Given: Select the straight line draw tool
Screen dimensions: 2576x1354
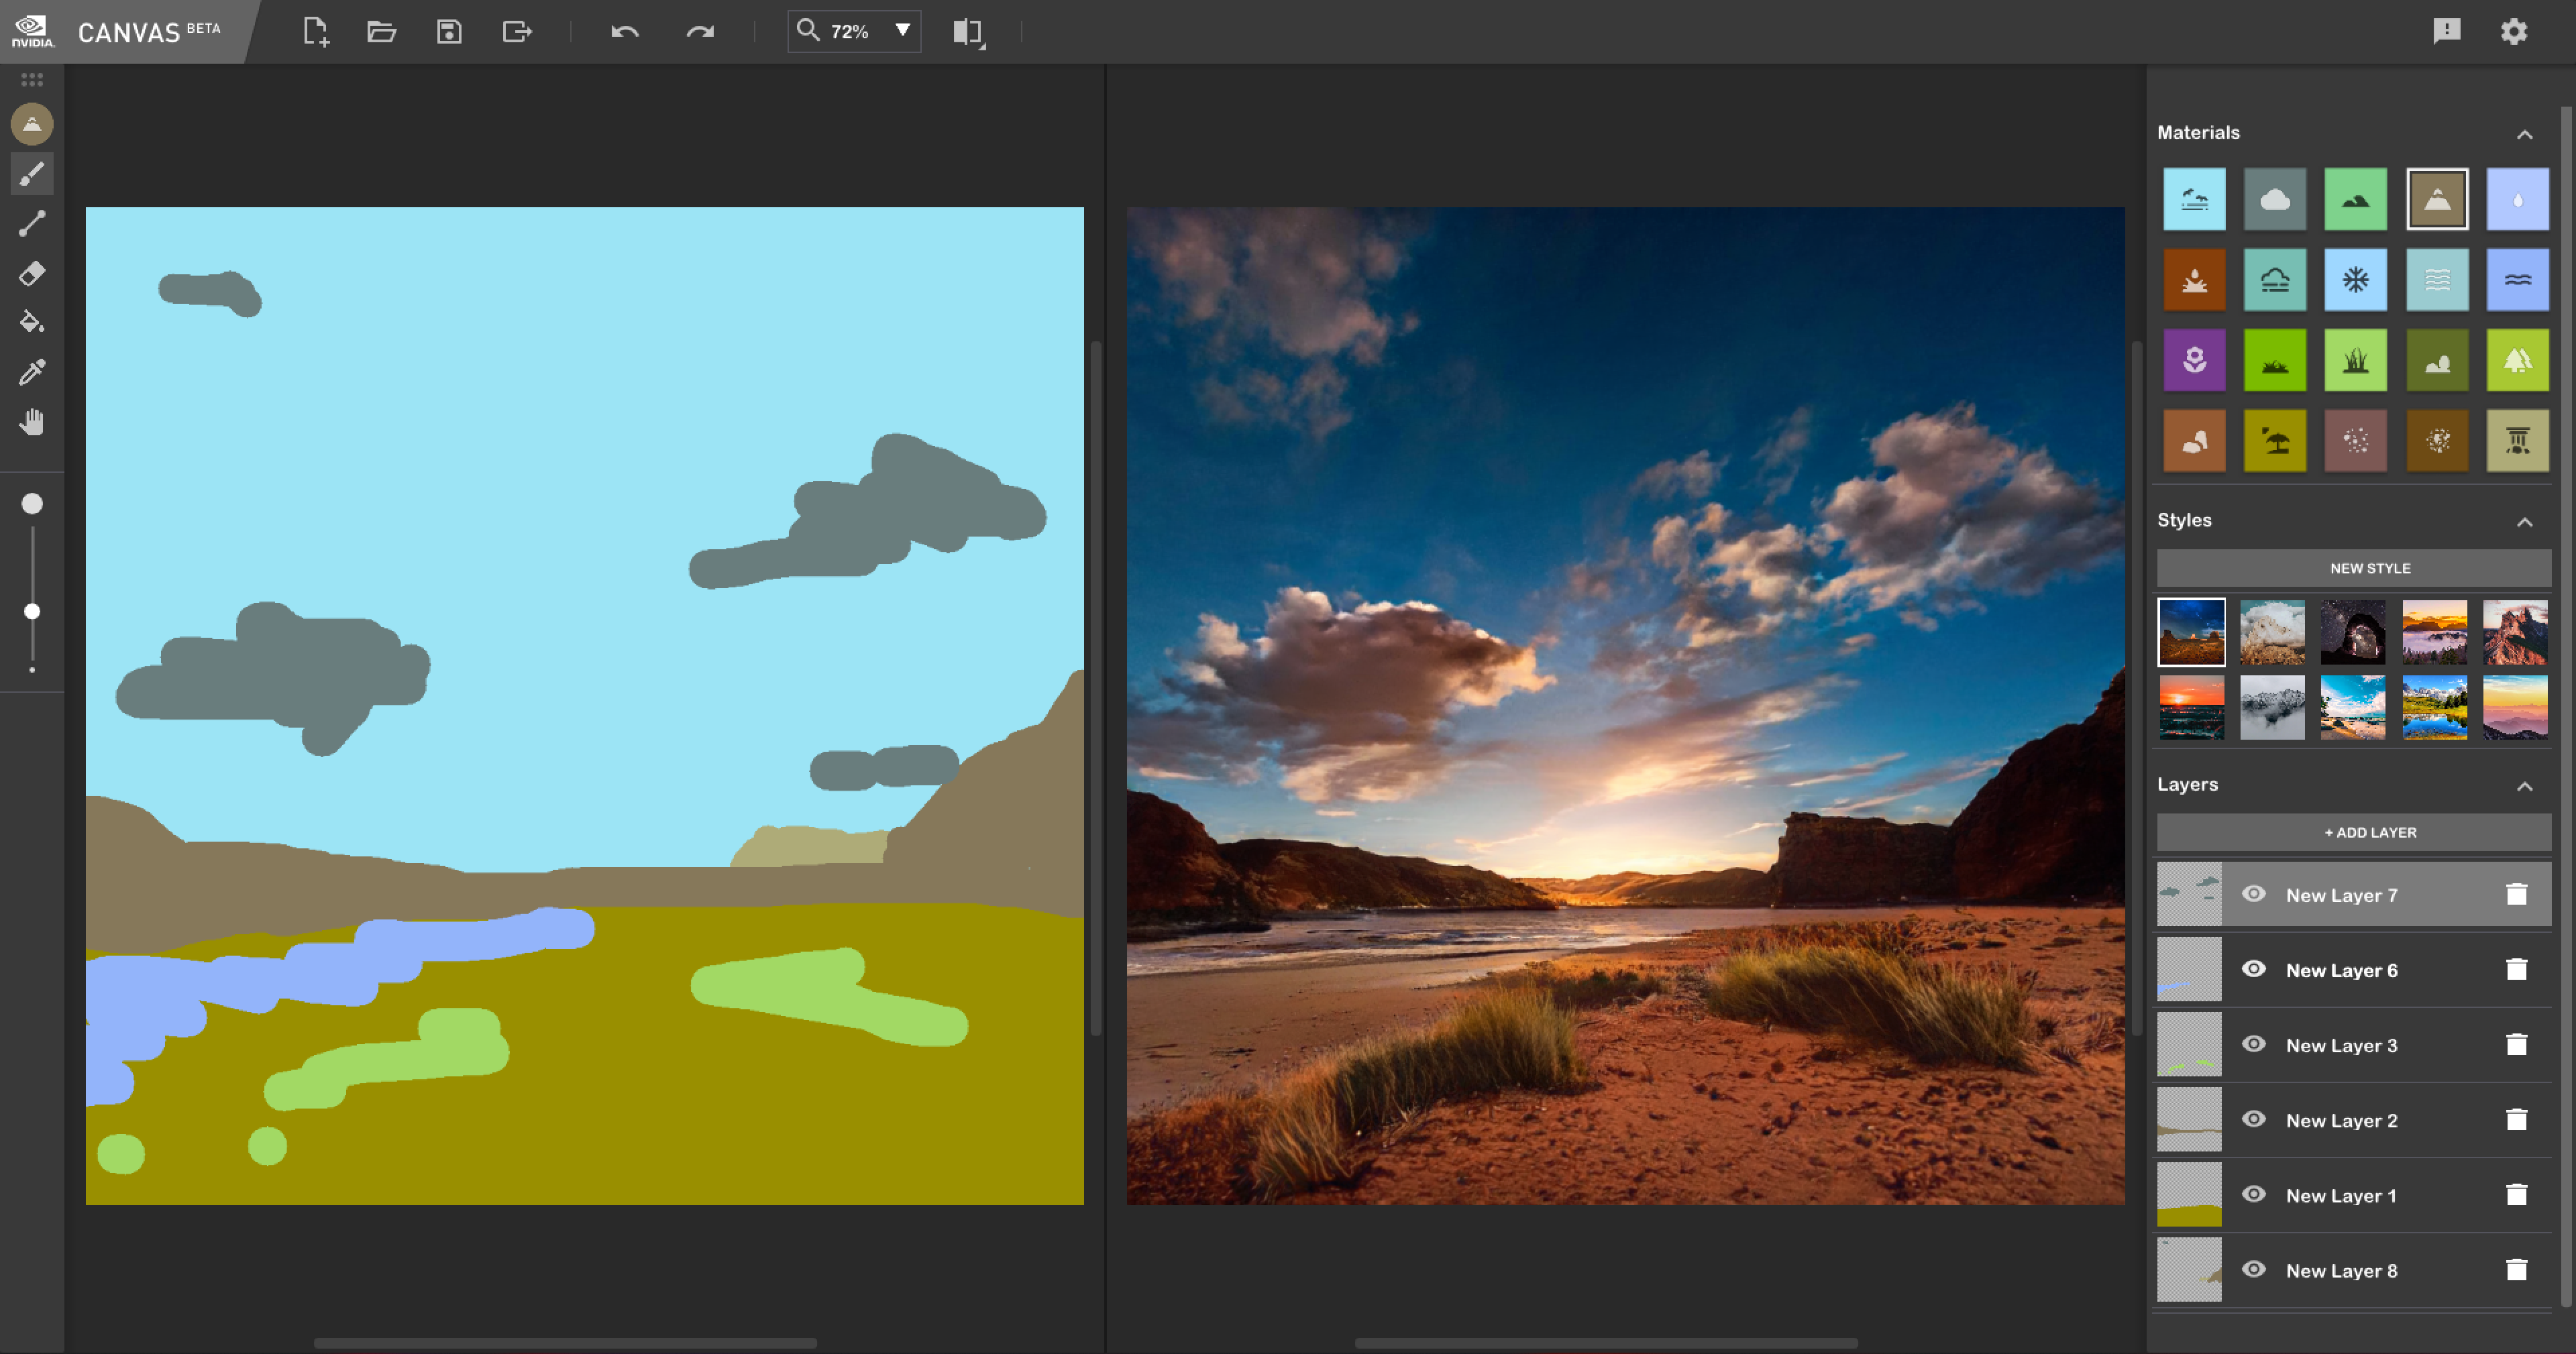Looking at the screenshot, I should 31,223.
